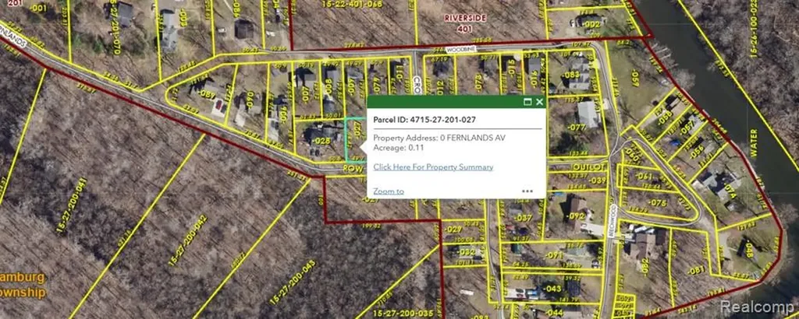Click the Zoom to link
The width and height of the screenshot is (799, 319).
click(x=389, y=191)
